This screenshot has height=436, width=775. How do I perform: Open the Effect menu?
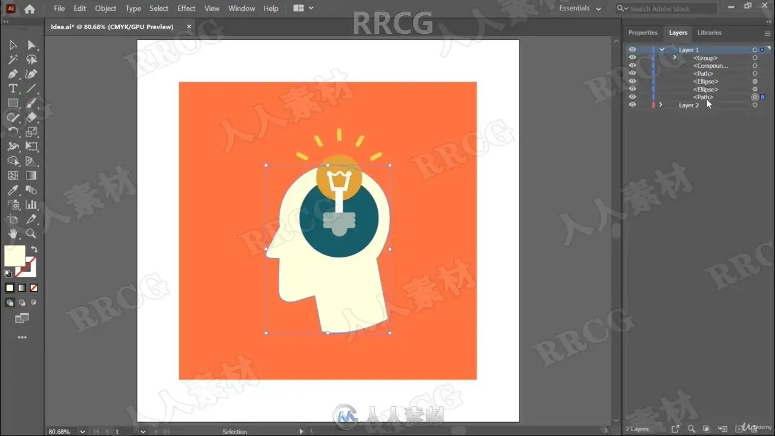click(x=186, y=8)
